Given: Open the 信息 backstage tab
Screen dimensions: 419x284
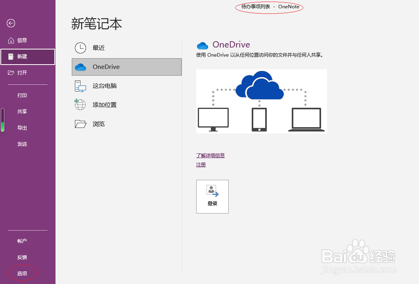Looking at the screenshot, I should point(28,40).
